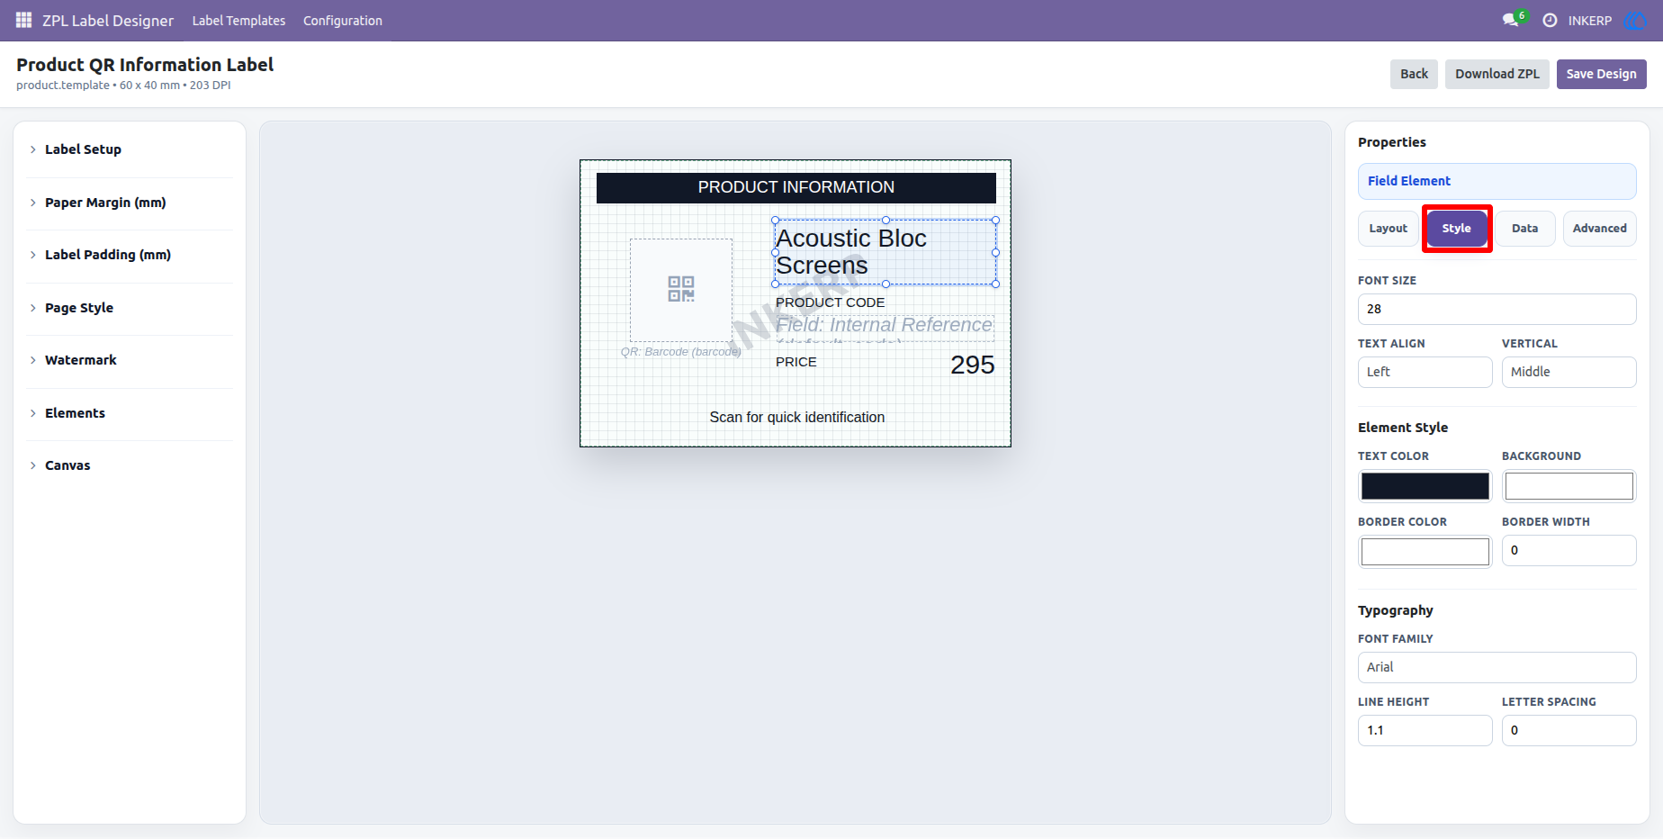Click the Line Height input field
Screen dimensions: 1663x839
click(1425, 730)
